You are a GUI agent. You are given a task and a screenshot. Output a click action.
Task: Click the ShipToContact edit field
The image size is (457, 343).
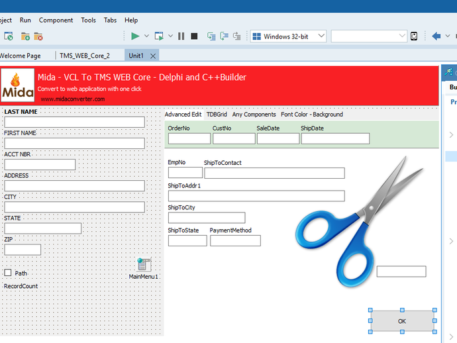[x=275, y=173]
